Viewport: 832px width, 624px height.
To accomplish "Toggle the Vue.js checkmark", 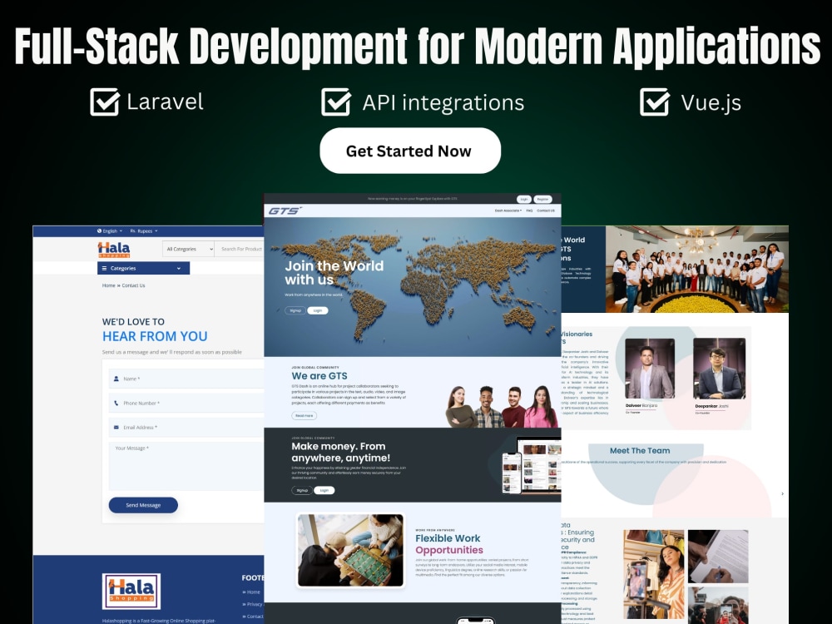I will click(x=655, y=102).
